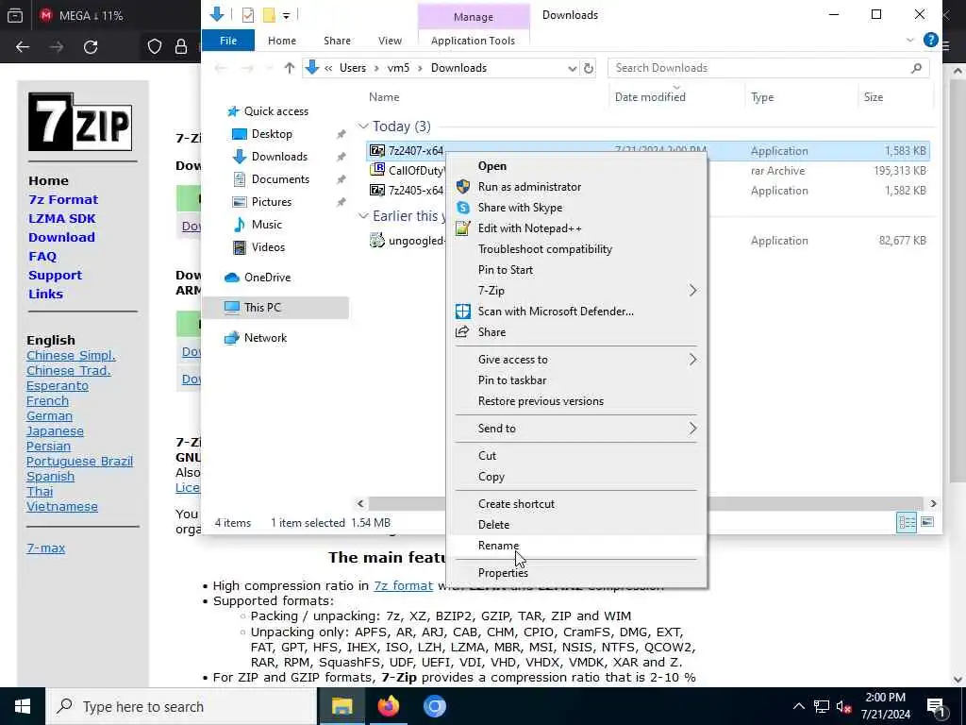This screenshot has width=966, height=725.
Task: Click the New folder quick access icon
Action: [x=269, y=15]
